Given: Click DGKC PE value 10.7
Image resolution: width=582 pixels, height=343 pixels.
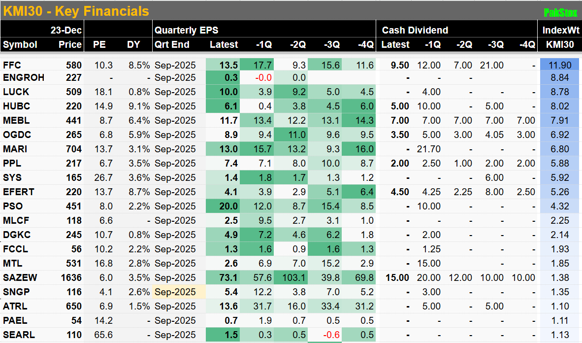Looking at the screenshot, I should click(x=103, y=235).
